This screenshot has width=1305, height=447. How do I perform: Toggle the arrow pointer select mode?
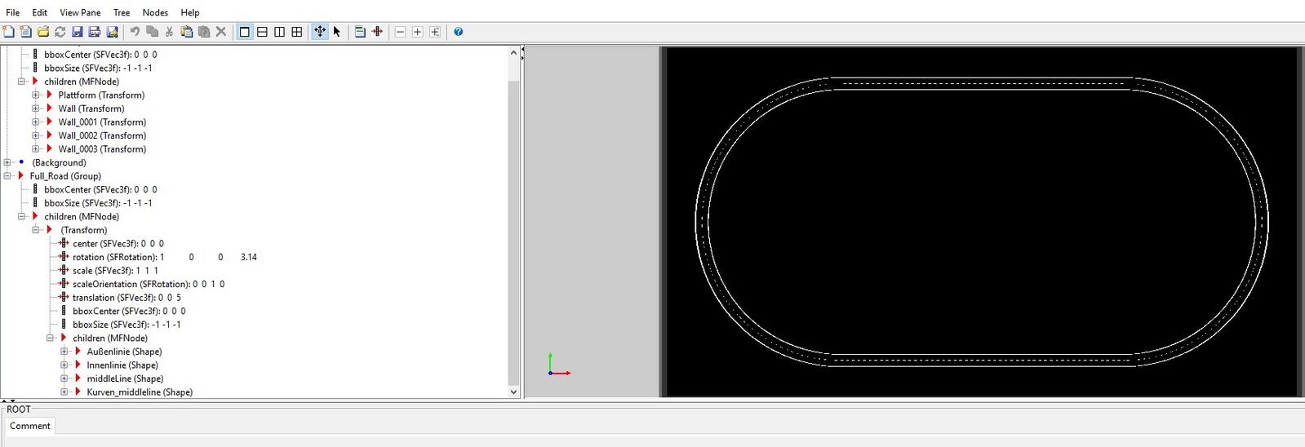pos(337,32)
